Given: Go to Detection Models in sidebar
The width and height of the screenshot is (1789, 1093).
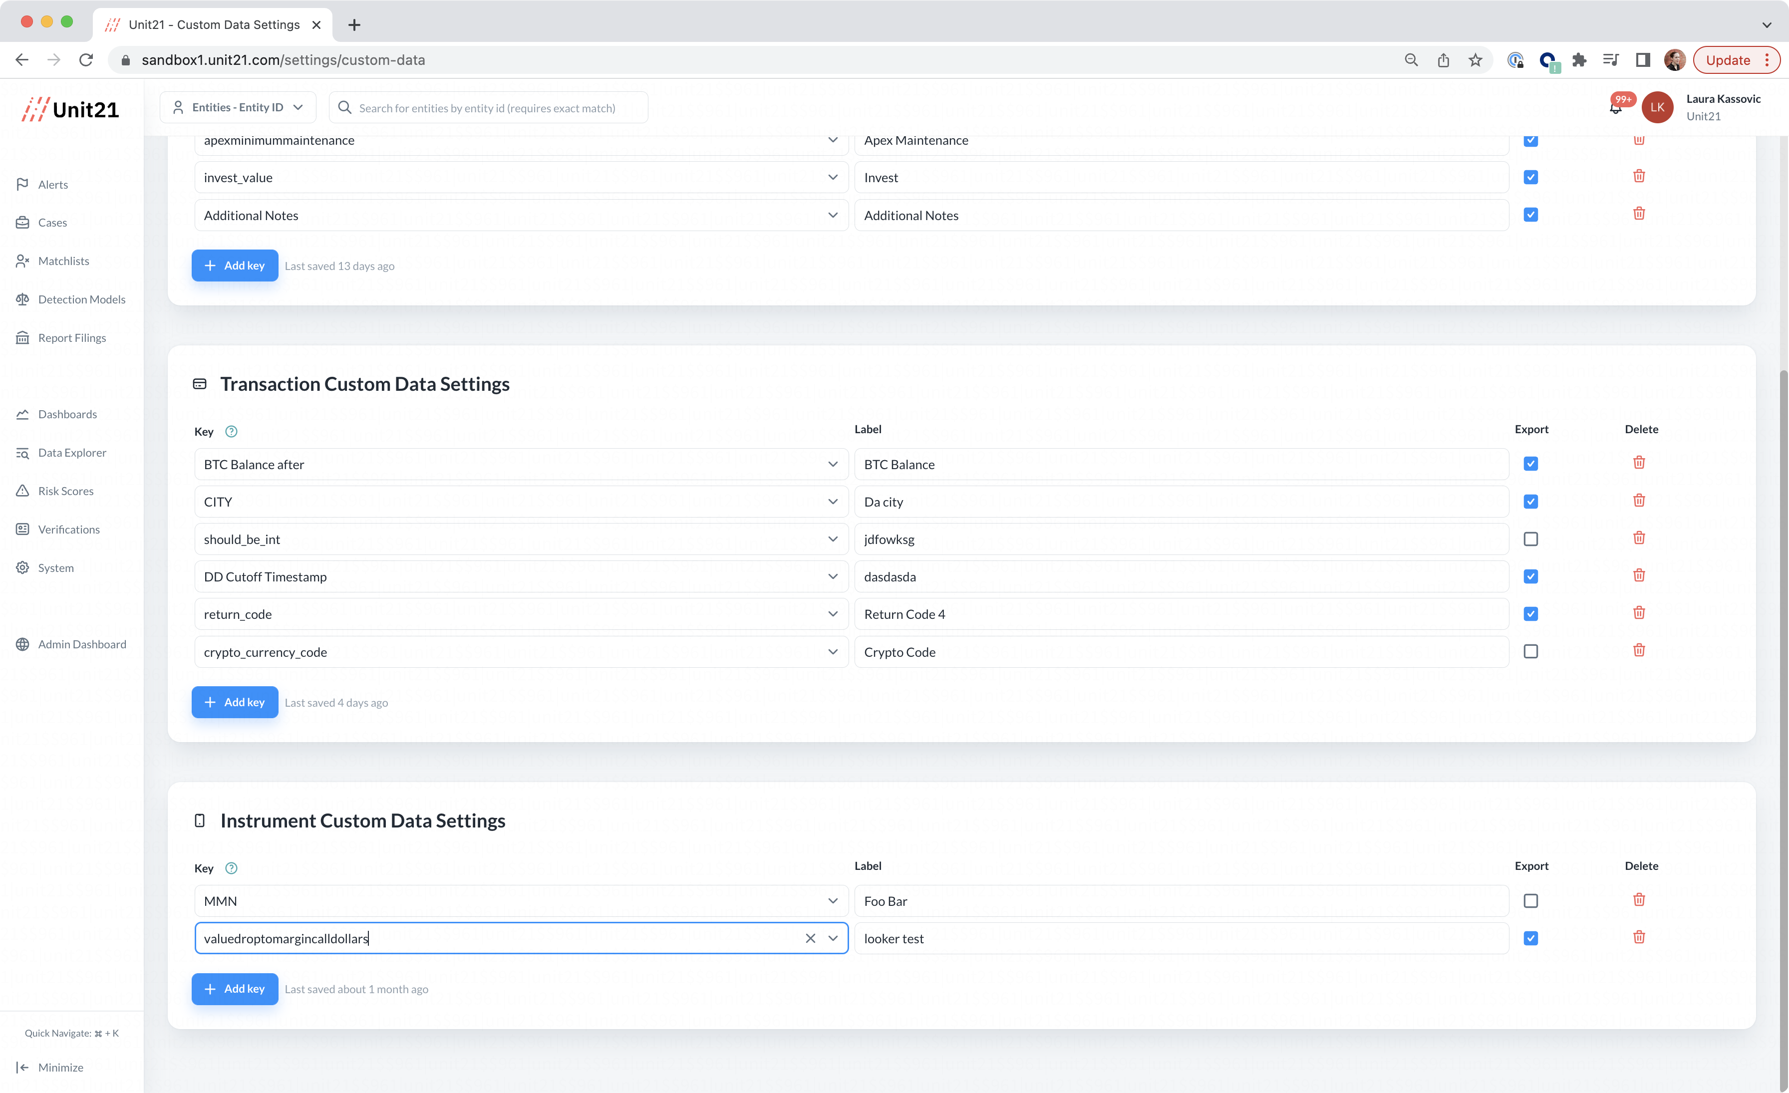Looking at the screenshot, I should [x=81, y=299].
